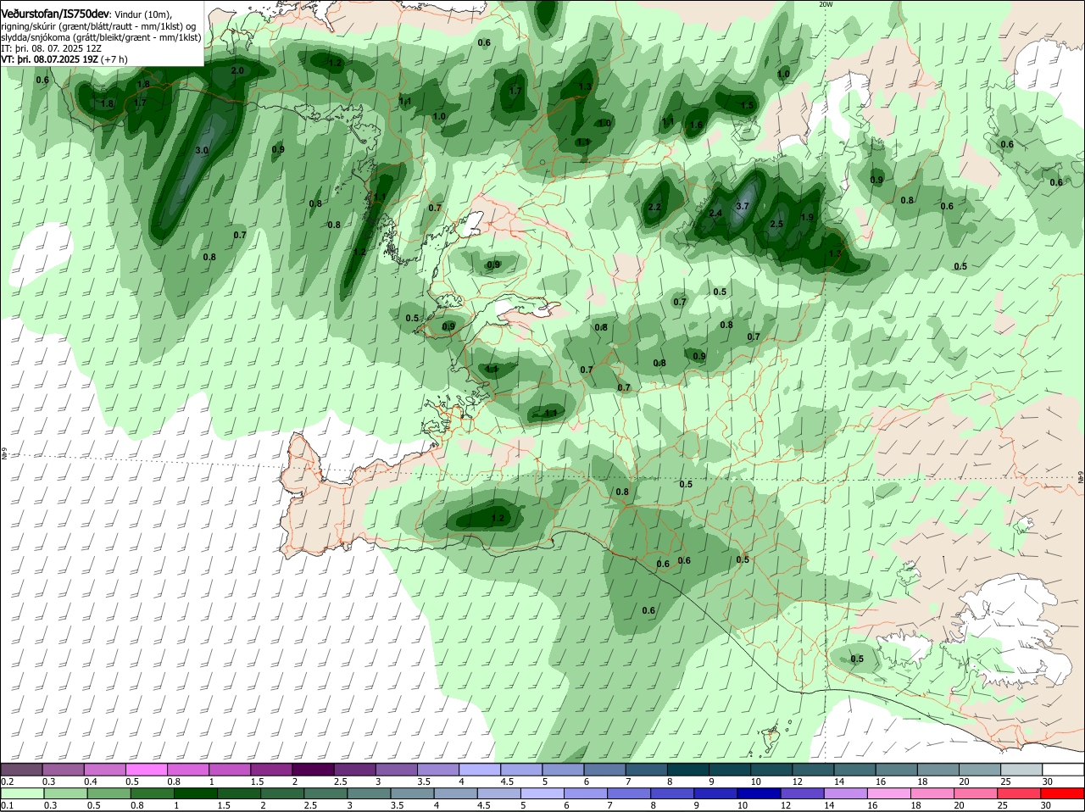Image resolution: width=1085 pixels, height=812 pixels.
Task: Click the 1.5 precipitation label on the map
Action: pos(747,106)
